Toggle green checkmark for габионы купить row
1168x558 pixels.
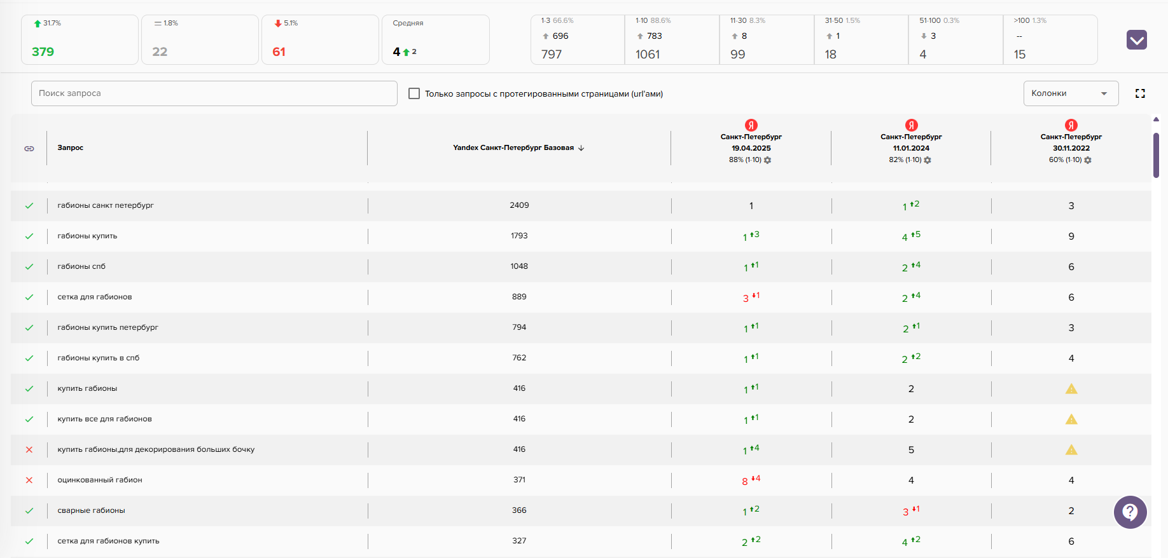point(29,236)
